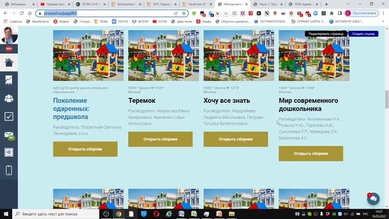Open сборник for Мир современного дошкольника

[311, 153]
